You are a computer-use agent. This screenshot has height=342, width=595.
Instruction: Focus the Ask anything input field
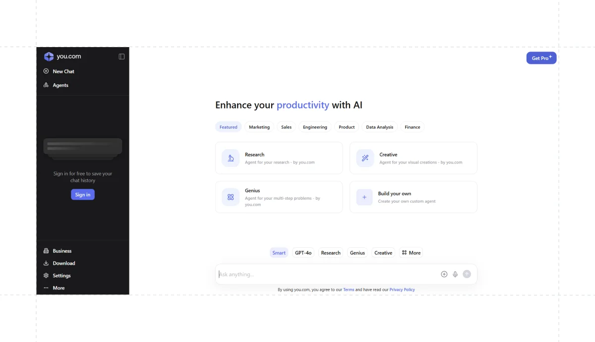pos(327,274)
